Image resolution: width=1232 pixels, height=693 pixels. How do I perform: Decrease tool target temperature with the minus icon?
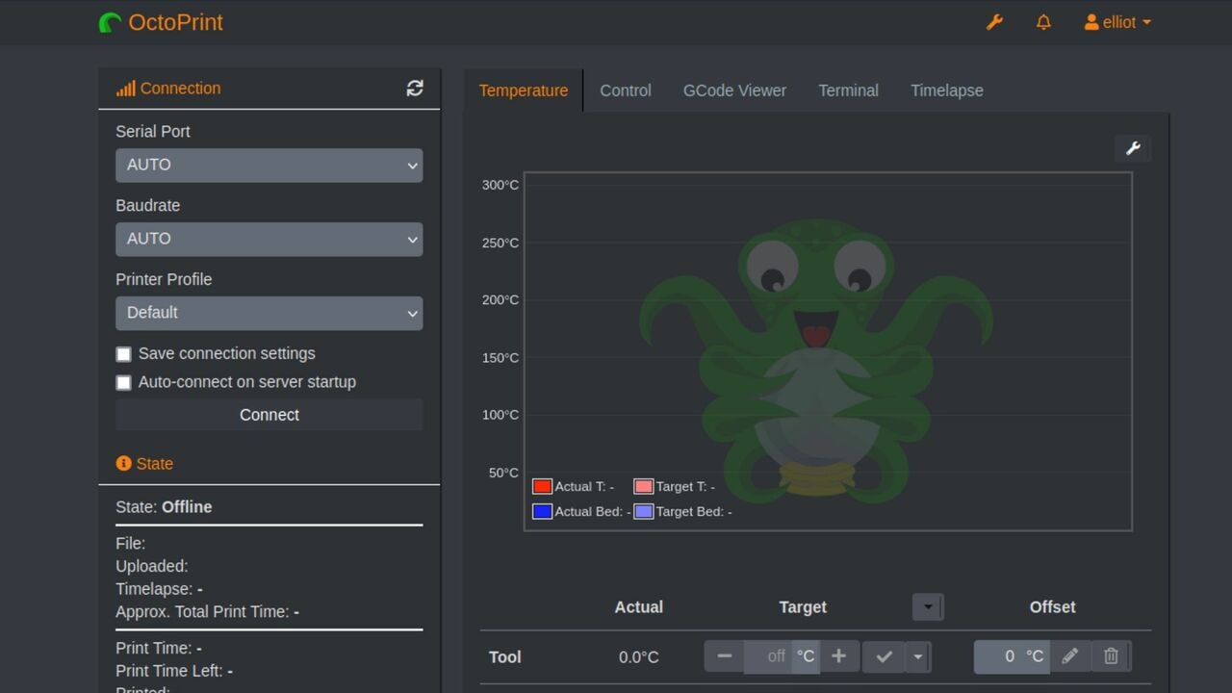pyautogui.click(x=724, y=655)
